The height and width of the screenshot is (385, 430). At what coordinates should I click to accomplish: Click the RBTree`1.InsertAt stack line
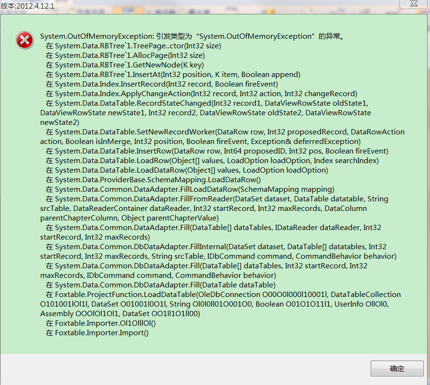[x=173, y=75]
